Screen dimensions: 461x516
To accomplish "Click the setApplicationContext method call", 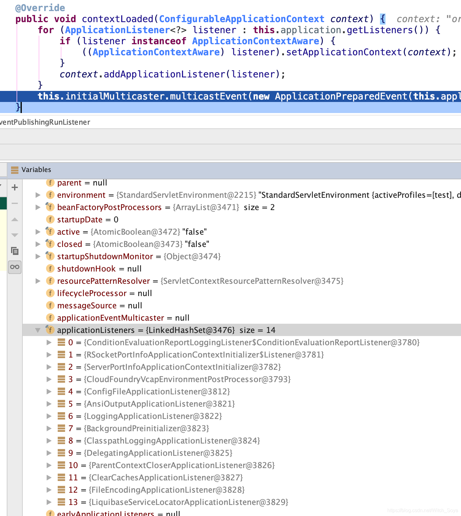I will (344, 52).
